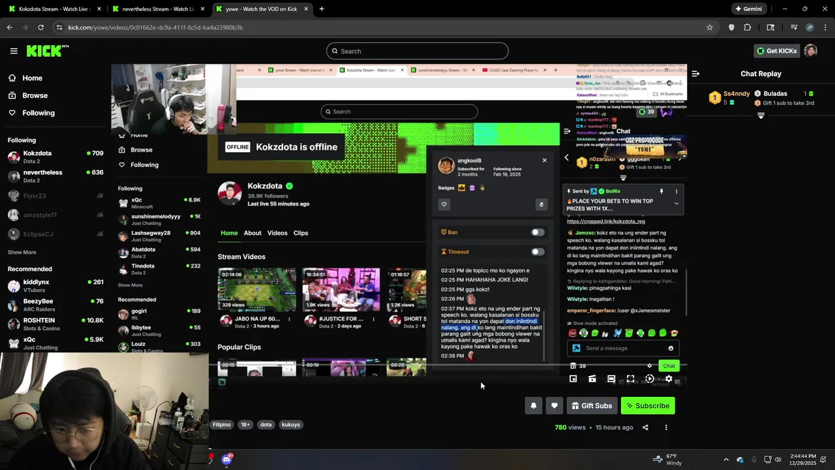Switch to nevertheless Stream browser tab

159,9
